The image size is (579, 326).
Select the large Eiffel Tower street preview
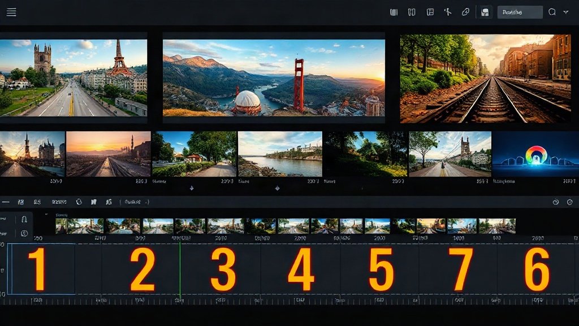coord(74,78)
